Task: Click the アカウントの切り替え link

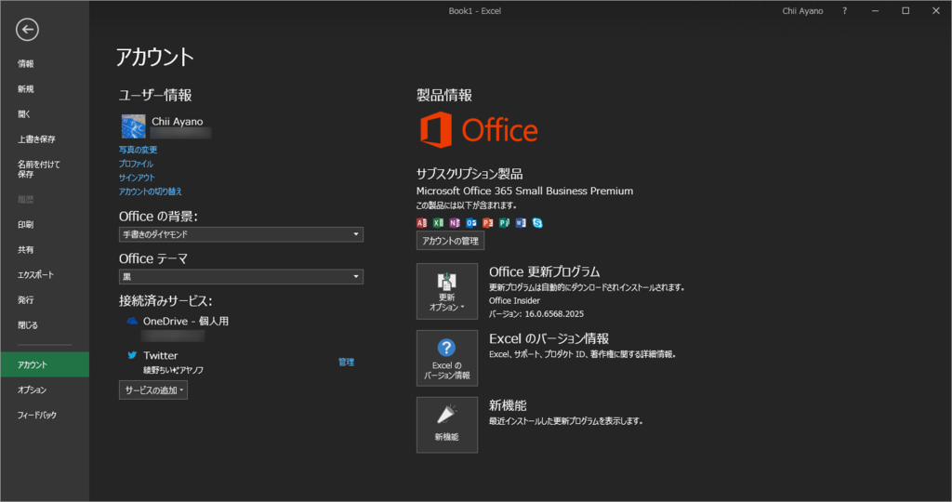Action: tap(151, 192)
